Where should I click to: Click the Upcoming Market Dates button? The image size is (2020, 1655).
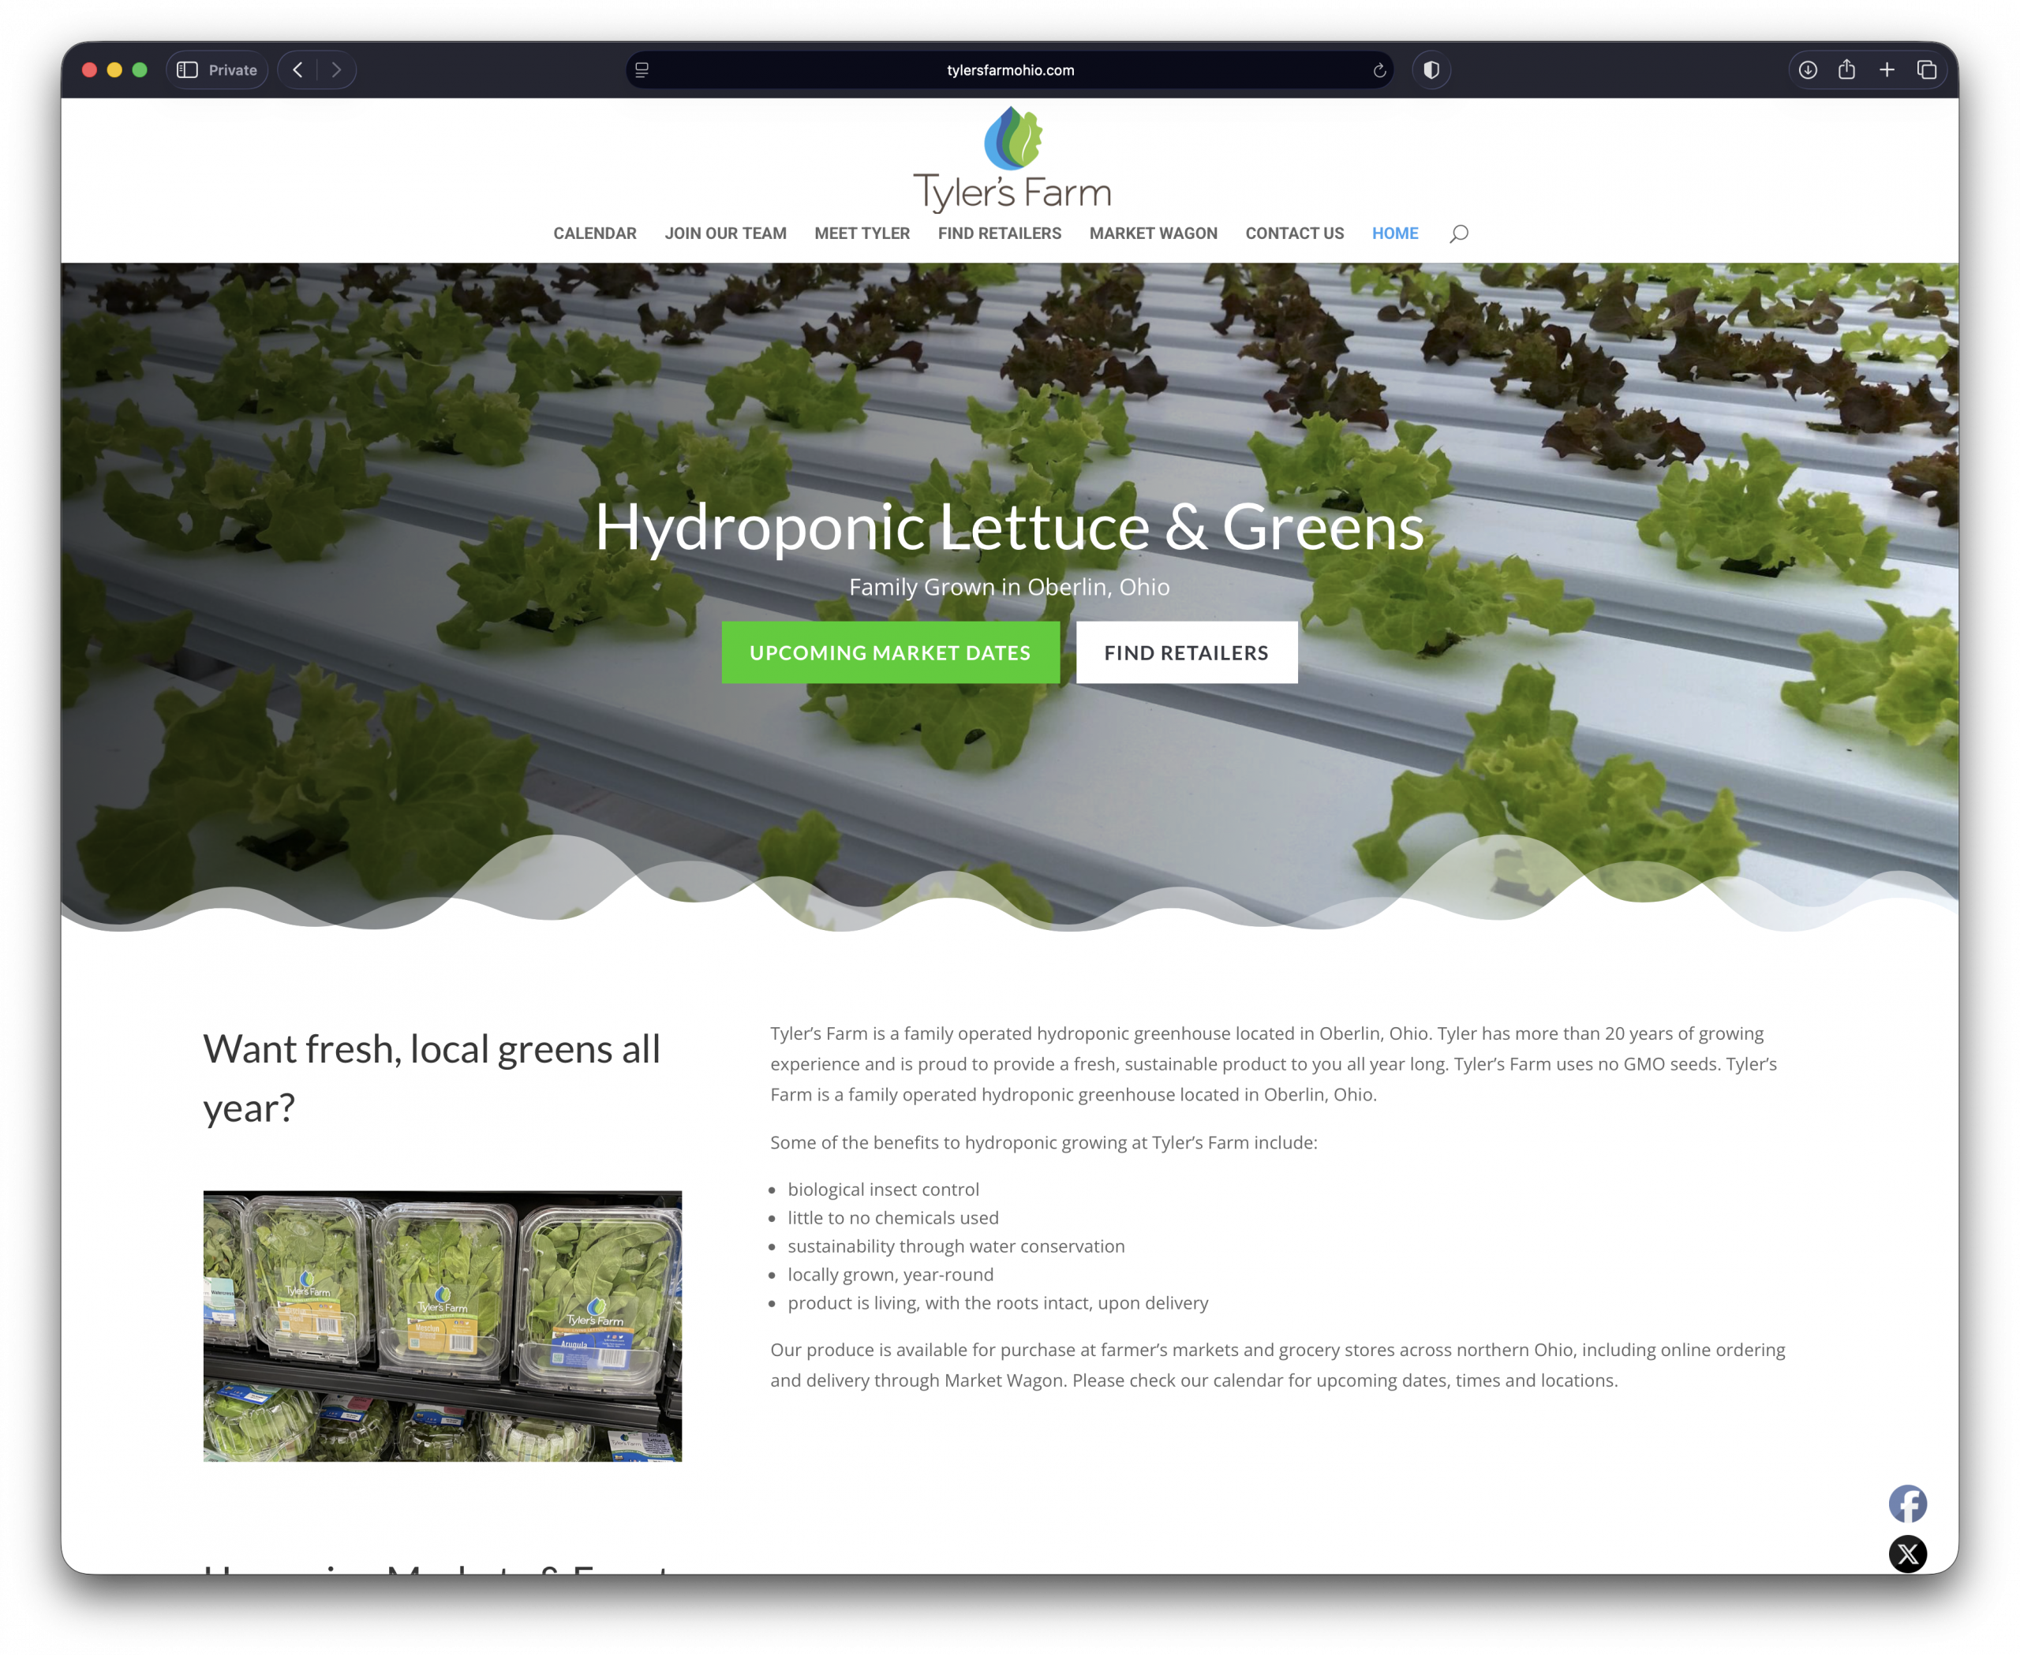[x=890, y=652]
